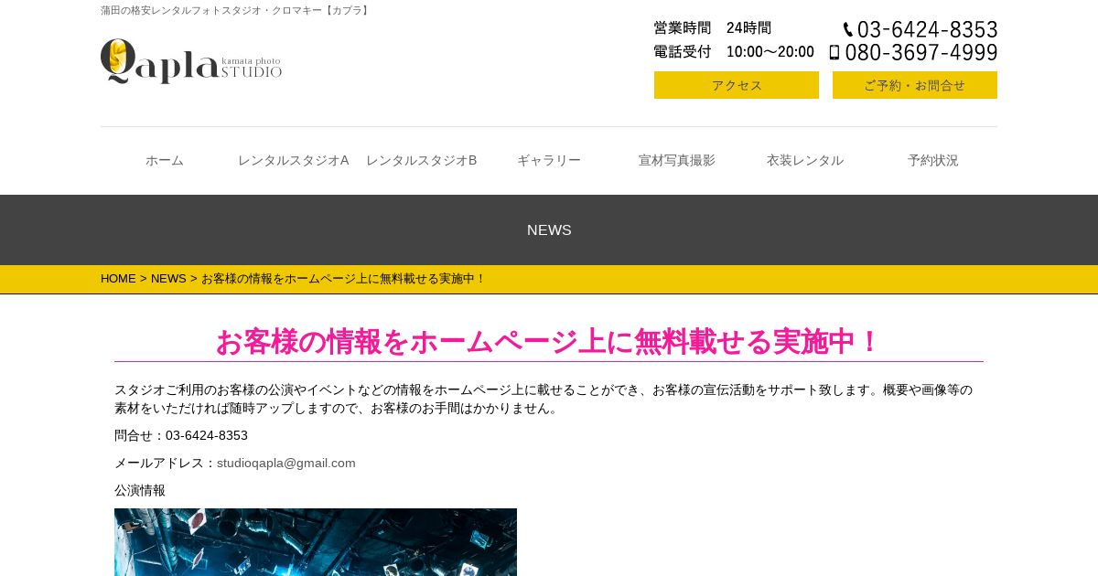Click the mobile phone icon beside 080-3697-4999

[834, 53]
